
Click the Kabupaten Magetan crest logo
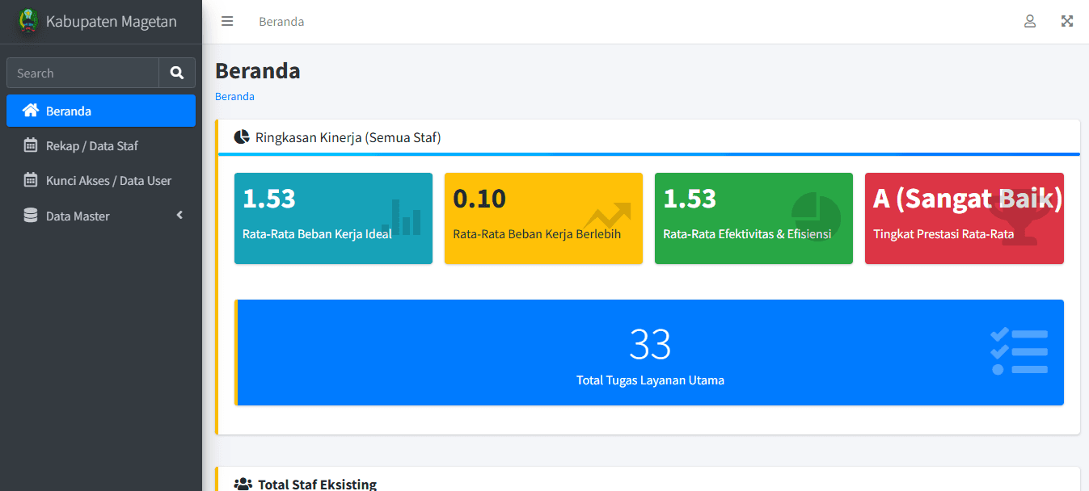pyautogui.click(x=28, y=22)
